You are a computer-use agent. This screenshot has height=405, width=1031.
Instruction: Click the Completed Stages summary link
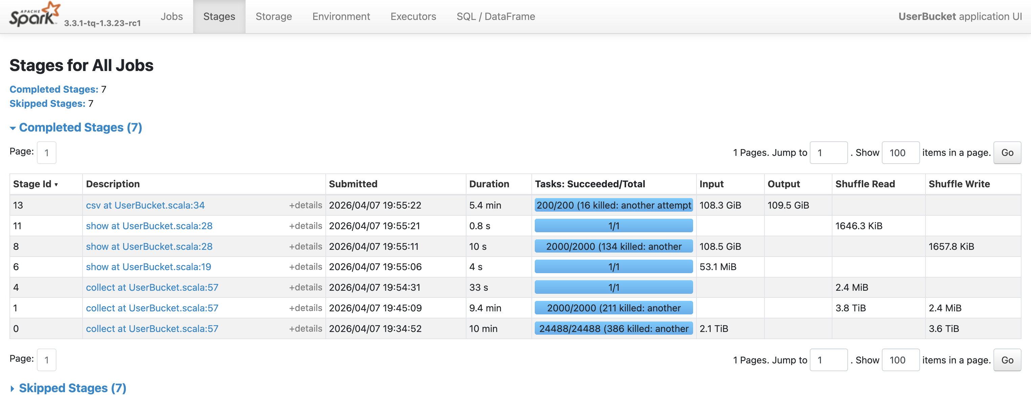click(x=54, y=89)
